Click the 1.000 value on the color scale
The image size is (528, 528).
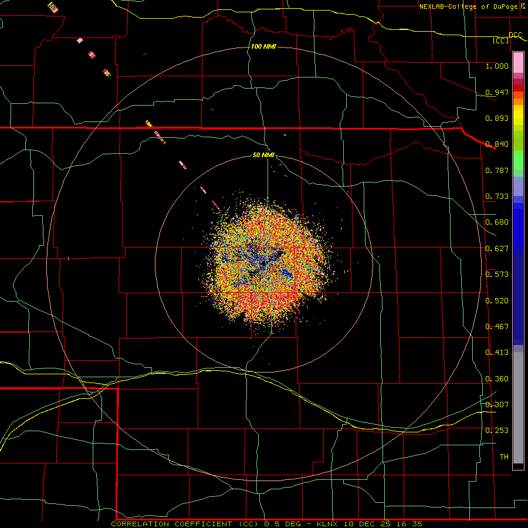[497, 66]
